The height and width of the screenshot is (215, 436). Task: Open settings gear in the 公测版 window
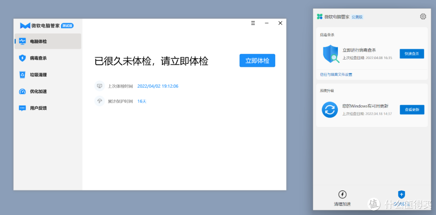(x=423, y=17)
